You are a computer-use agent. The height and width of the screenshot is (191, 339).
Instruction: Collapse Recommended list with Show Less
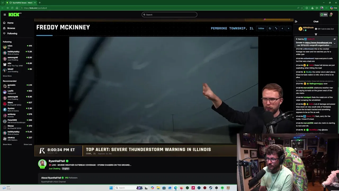pyautogui.click(x=28, y=144)
